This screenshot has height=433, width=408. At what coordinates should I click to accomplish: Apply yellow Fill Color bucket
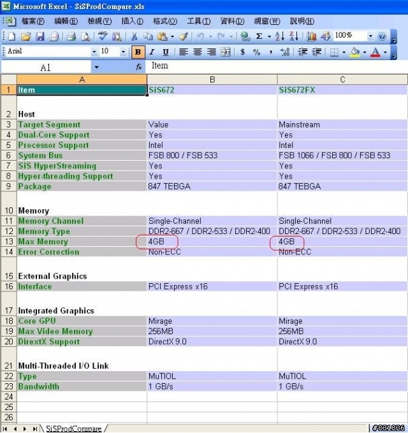click(355, 52)
